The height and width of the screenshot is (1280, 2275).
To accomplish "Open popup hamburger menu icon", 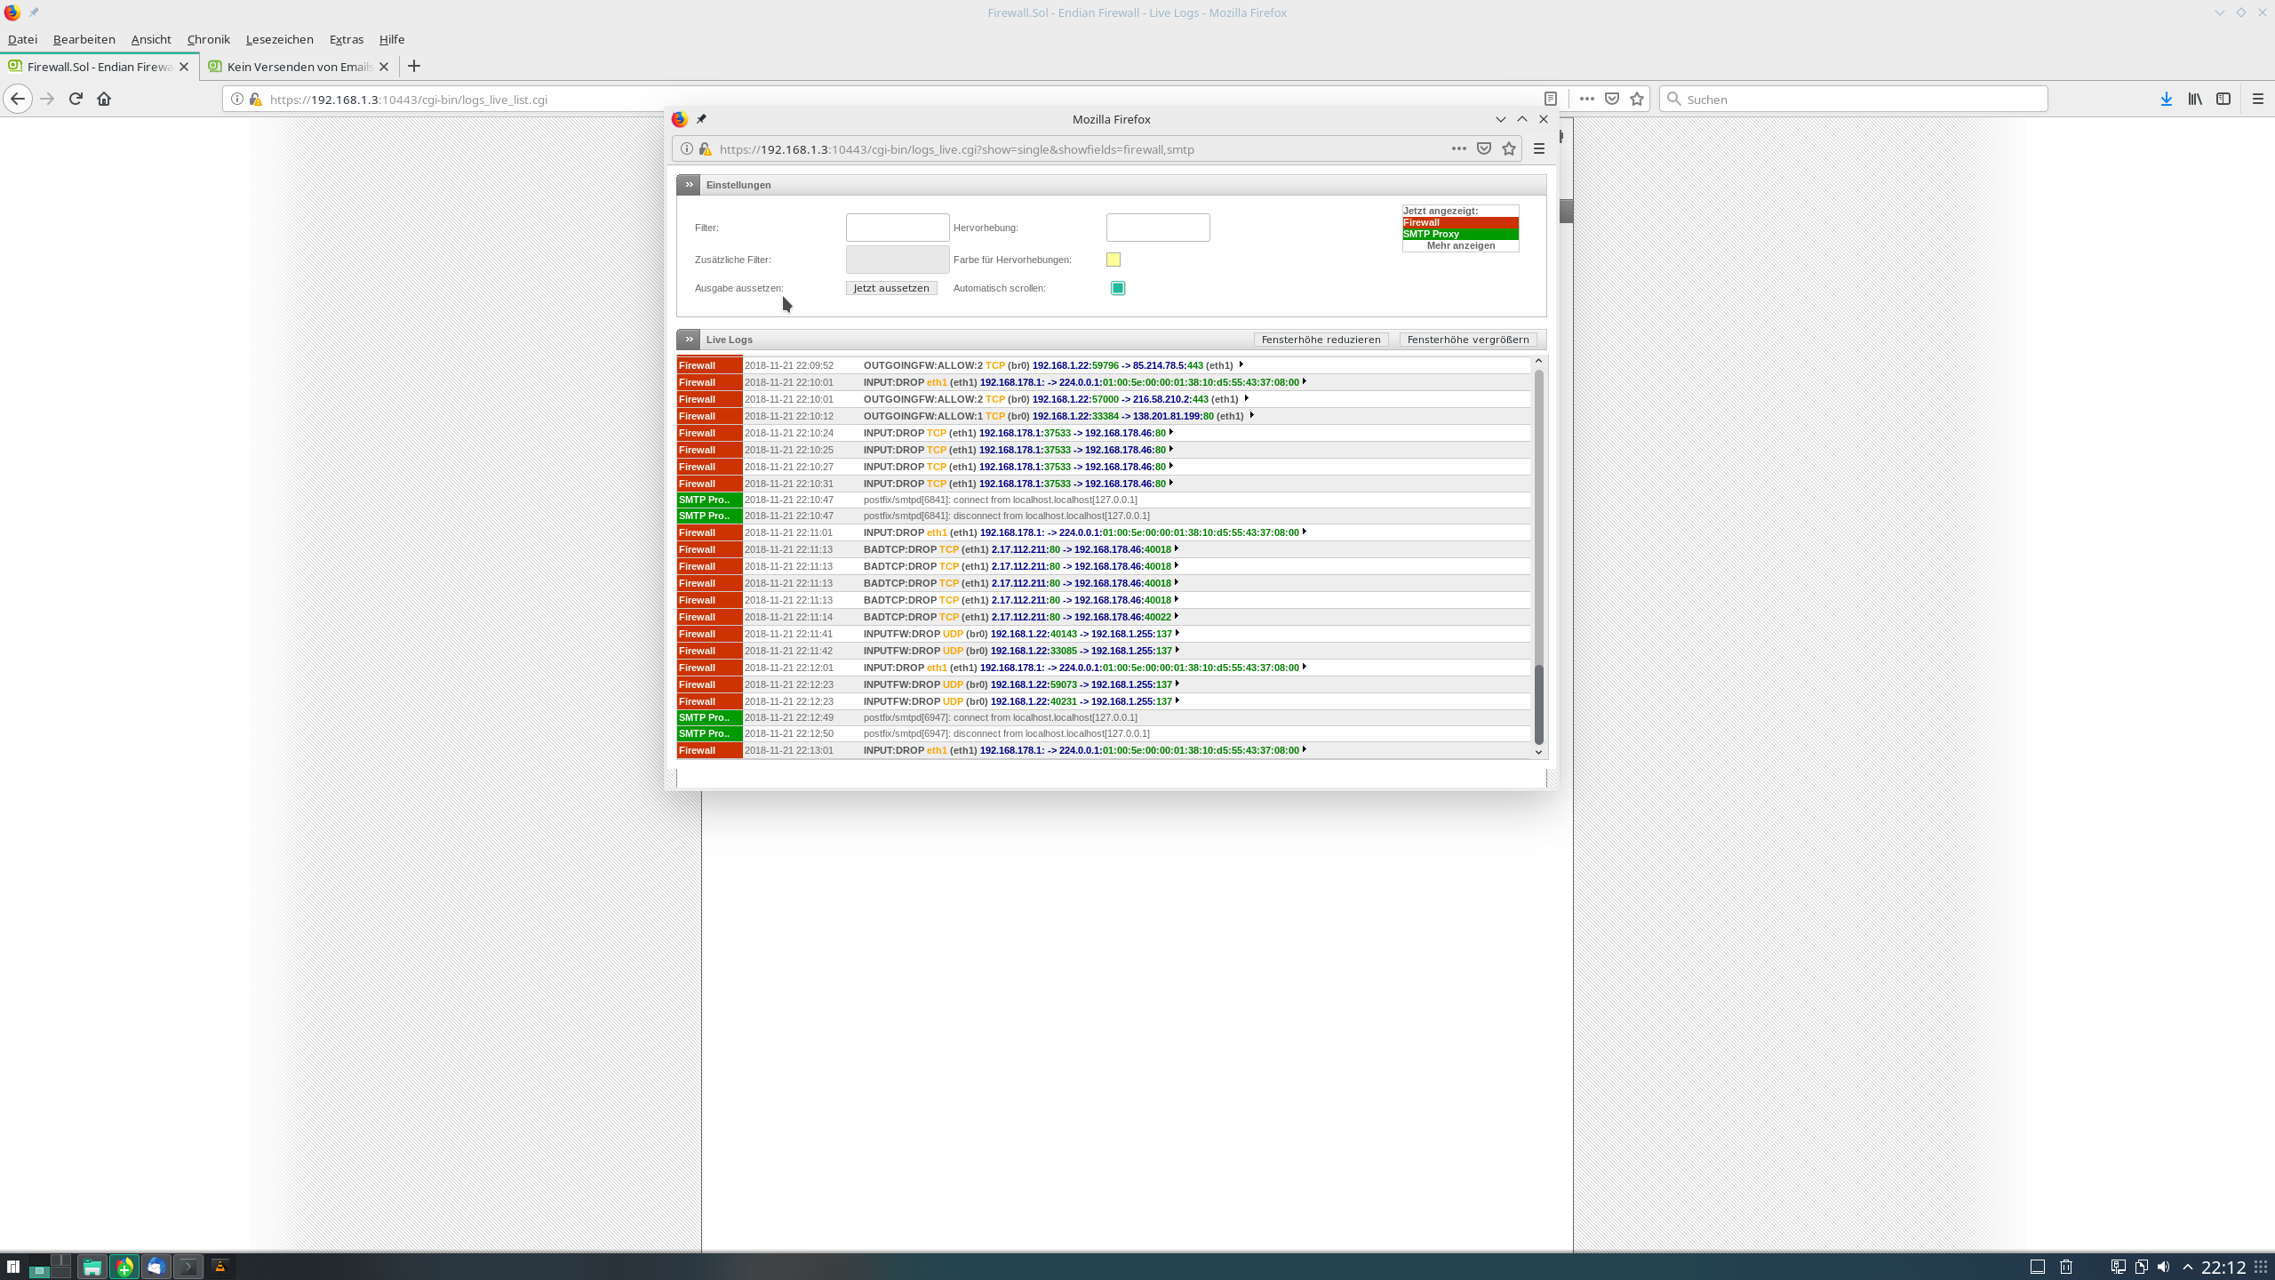I will click(1539, 148).
